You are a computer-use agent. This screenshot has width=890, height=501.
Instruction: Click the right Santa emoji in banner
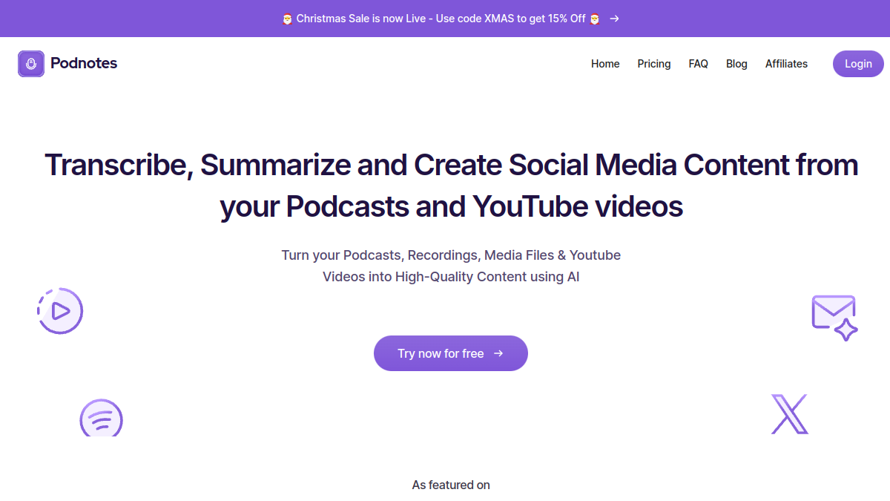point(594,19)
